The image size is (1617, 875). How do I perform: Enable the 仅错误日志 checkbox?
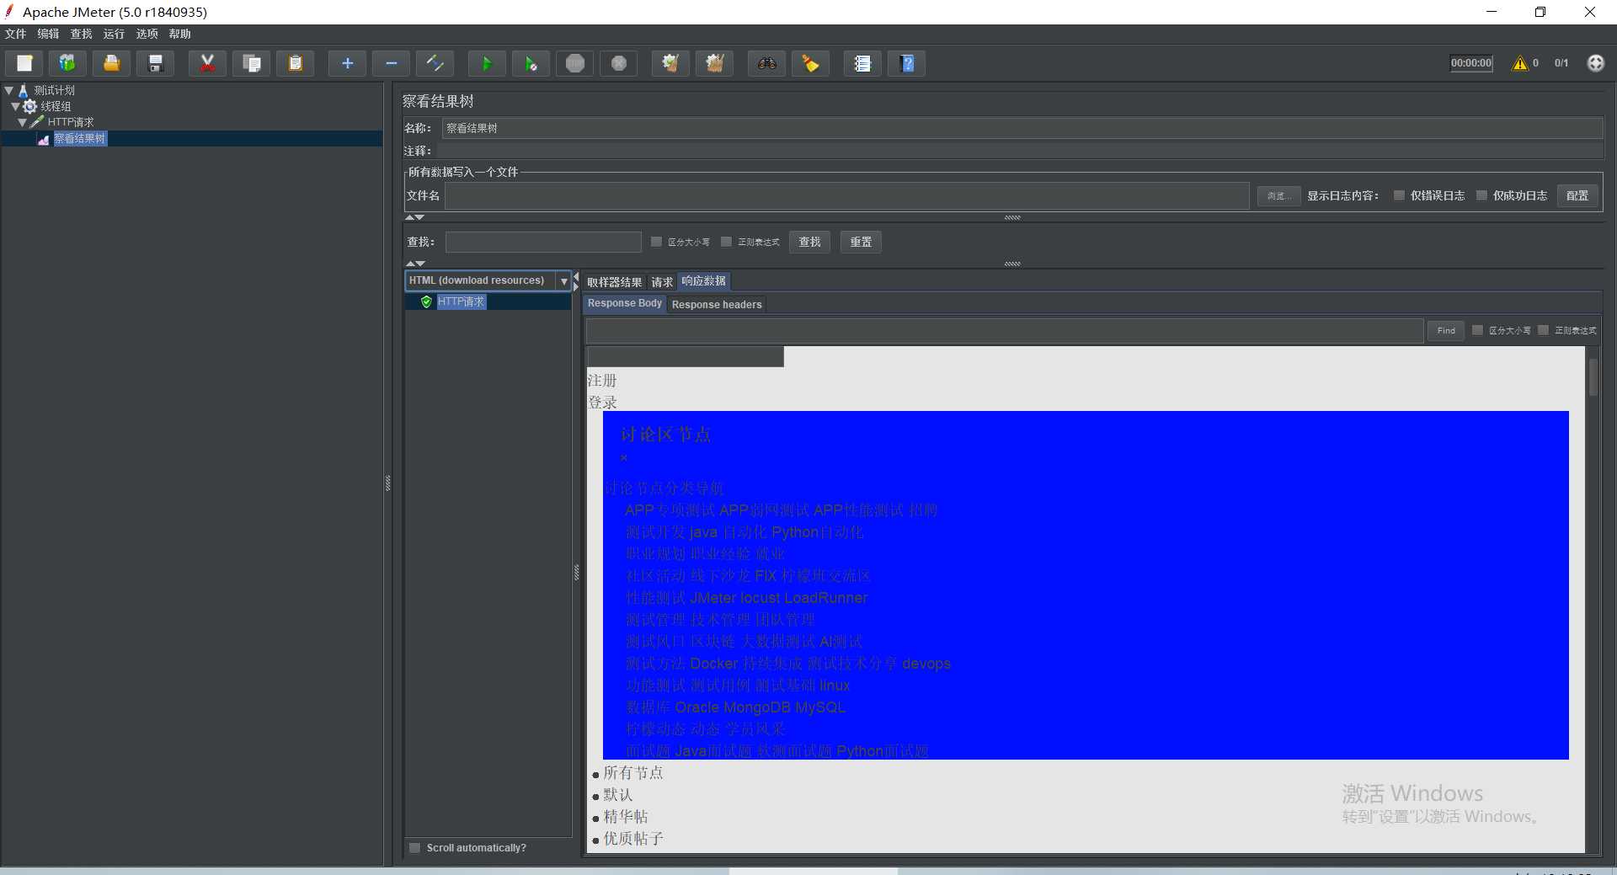(1399, 195)
